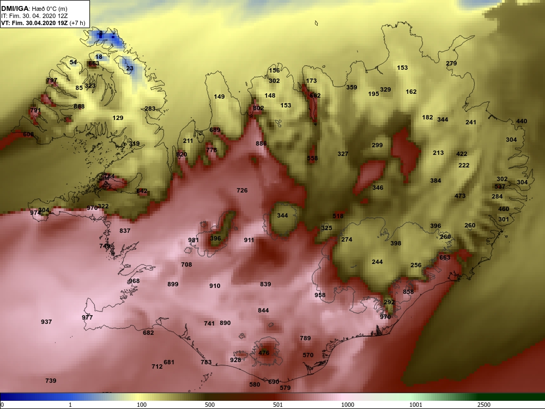Click the map value '473'
Viewport: 545px width, 409px height.
pyautogui.click(x=460, y=196)
